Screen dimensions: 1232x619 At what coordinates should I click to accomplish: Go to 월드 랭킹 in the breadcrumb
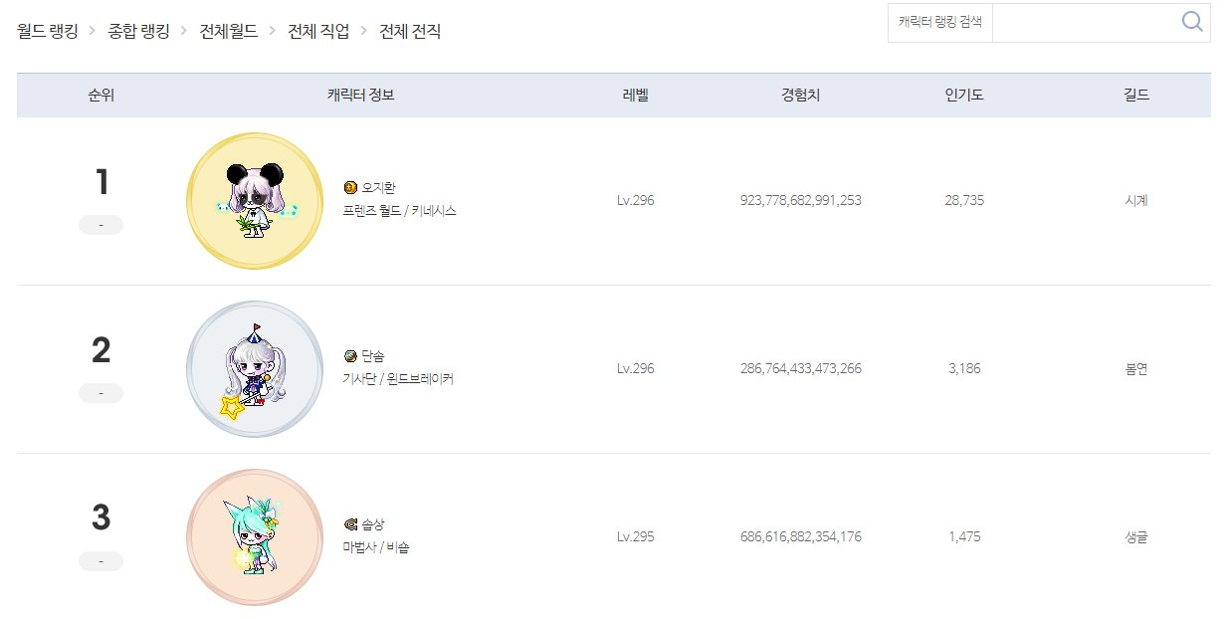(47, 31)
